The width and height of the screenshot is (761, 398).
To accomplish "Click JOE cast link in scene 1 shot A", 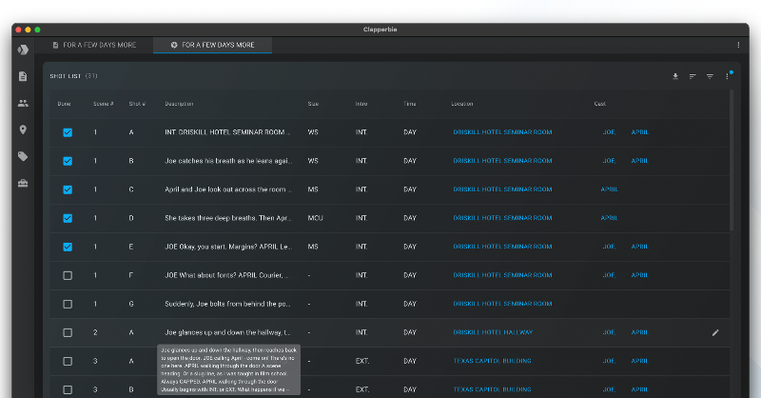I will (x=609, y=132).
